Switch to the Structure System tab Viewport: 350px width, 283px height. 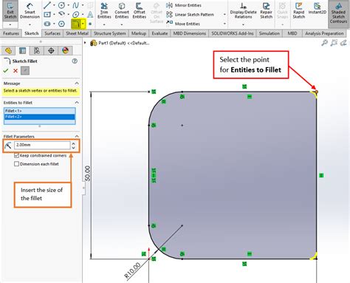pyautogui.click(x=110, y=33)
